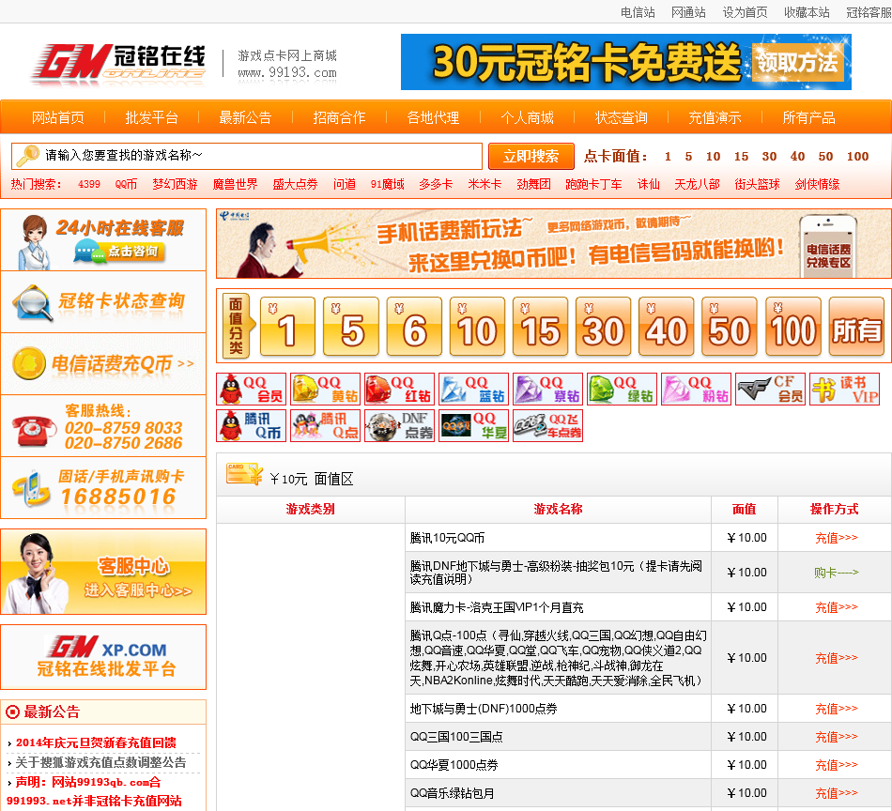
Task: Open the 30元冠铭卡免费送 banner
Action: 625,62
